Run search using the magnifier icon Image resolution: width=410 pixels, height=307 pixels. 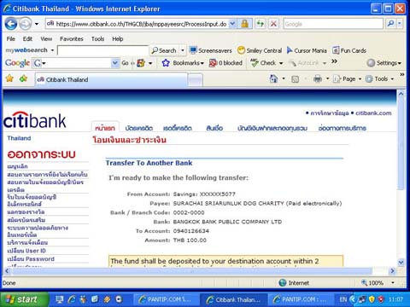[x=390, y=24]
